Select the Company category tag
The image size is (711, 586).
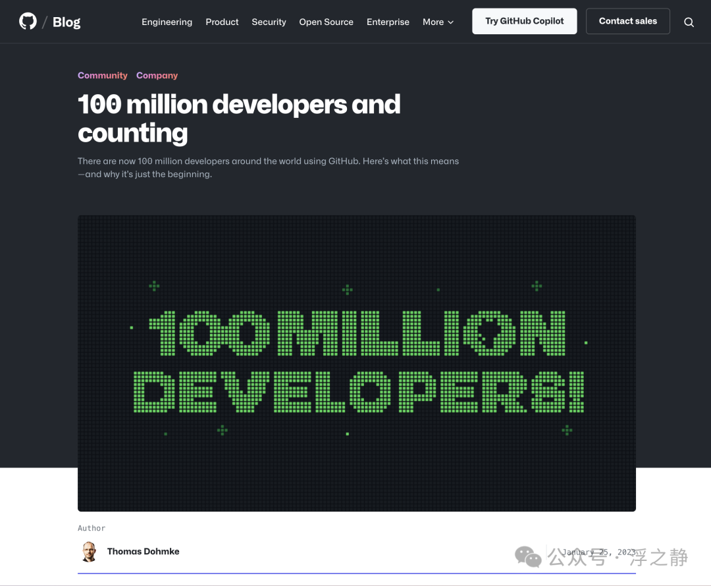(157, 75)
